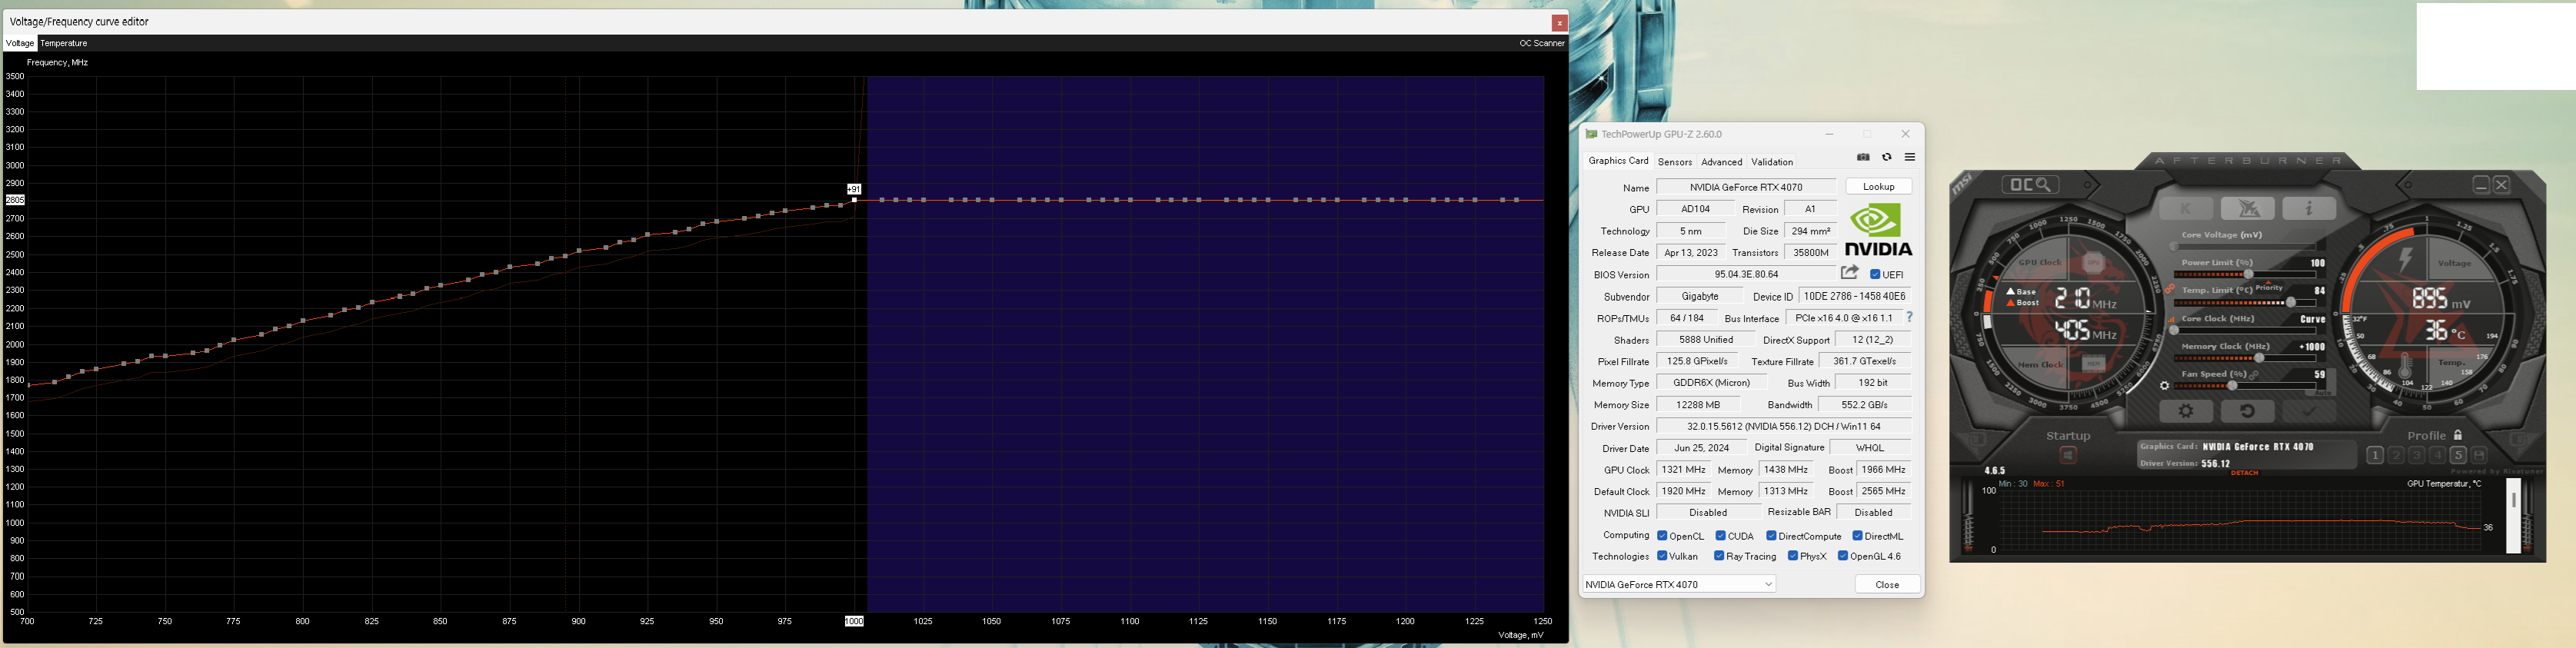Toggle the UEFI checkbox

[1875, 274]
